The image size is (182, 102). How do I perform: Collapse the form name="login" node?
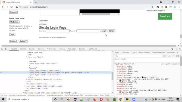coord(26,57)
